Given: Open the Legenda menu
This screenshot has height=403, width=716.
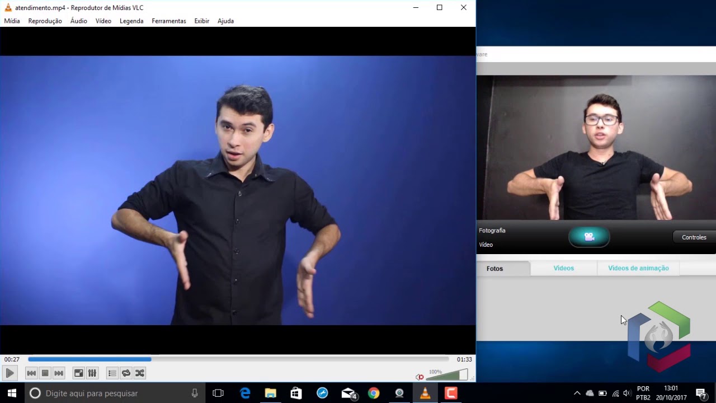Looking at the screenshot, I should click(131, 21).
